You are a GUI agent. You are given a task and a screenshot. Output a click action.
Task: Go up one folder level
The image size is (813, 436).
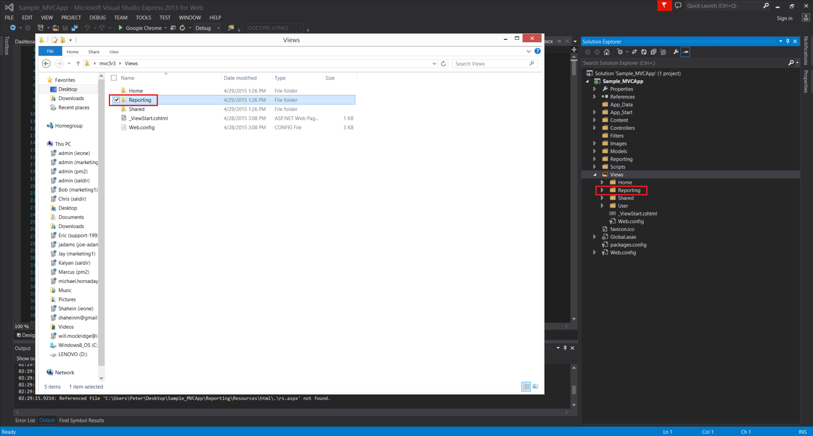point(78,63)
